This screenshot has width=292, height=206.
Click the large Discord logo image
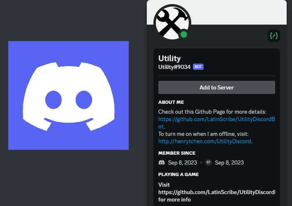pyautogui.click(x=69, y=95)
